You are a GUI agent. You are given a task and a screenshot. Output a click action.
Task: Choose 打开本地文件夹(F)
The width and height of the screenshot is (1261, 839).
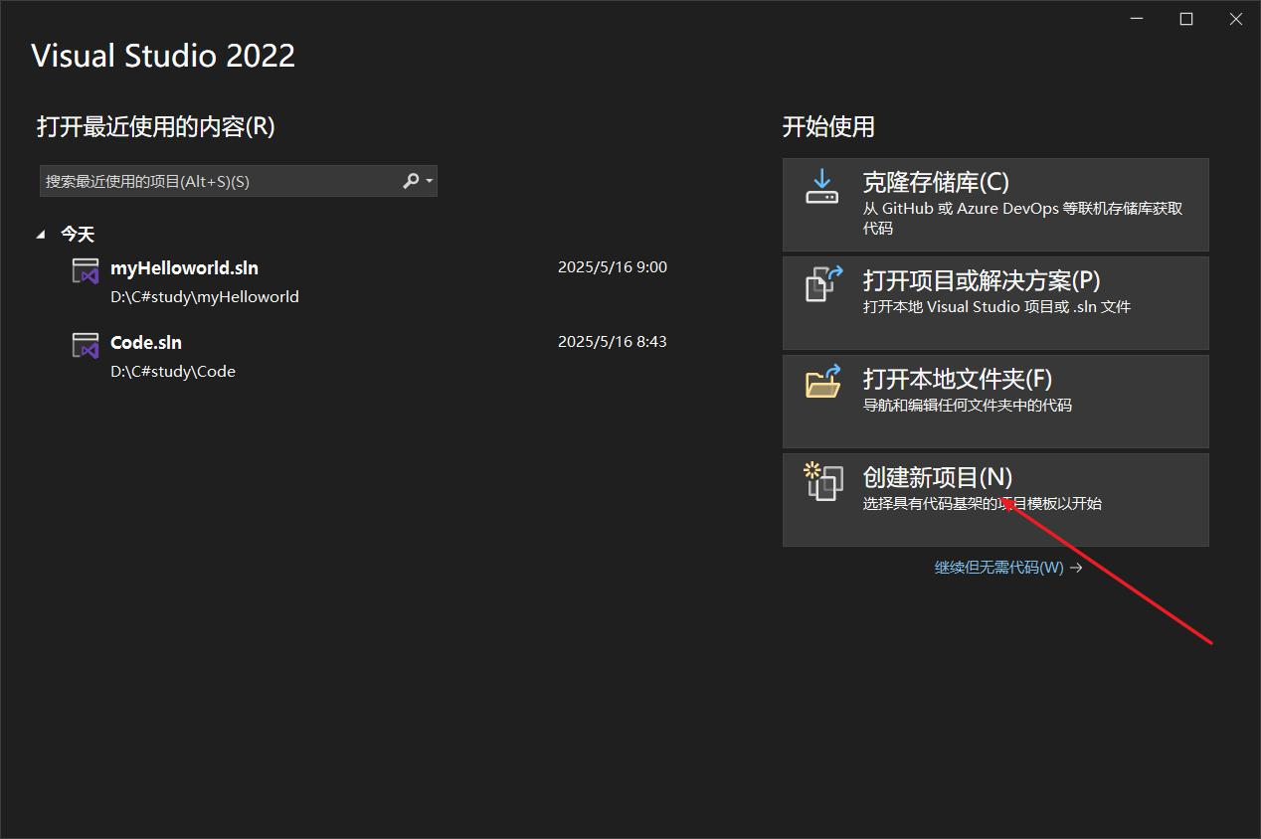click(995, 401)
